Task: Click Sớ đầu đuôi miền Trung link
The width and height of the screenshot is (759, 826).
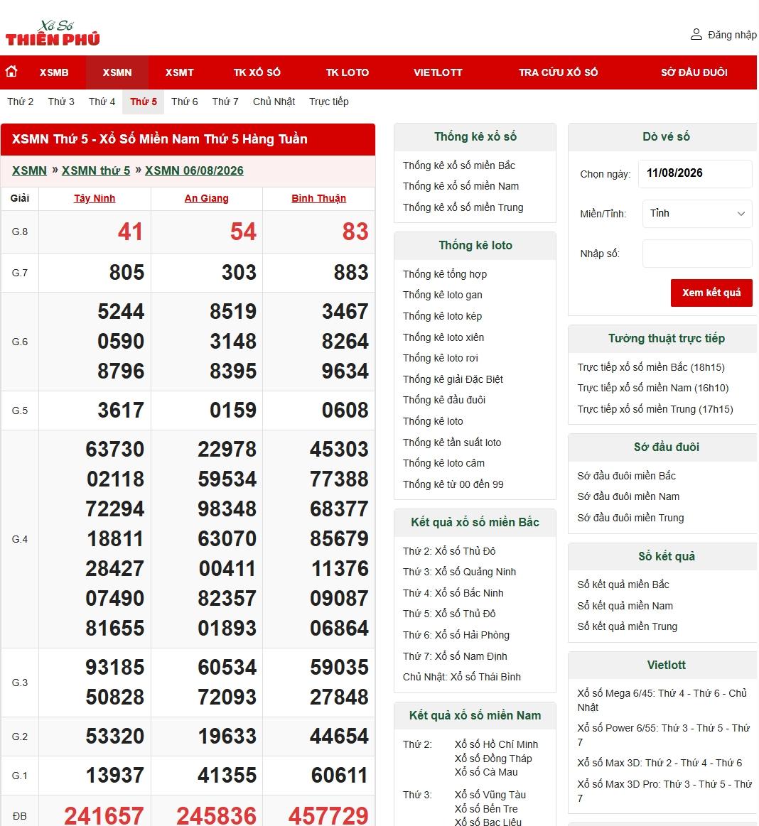Action: [630, 518]
